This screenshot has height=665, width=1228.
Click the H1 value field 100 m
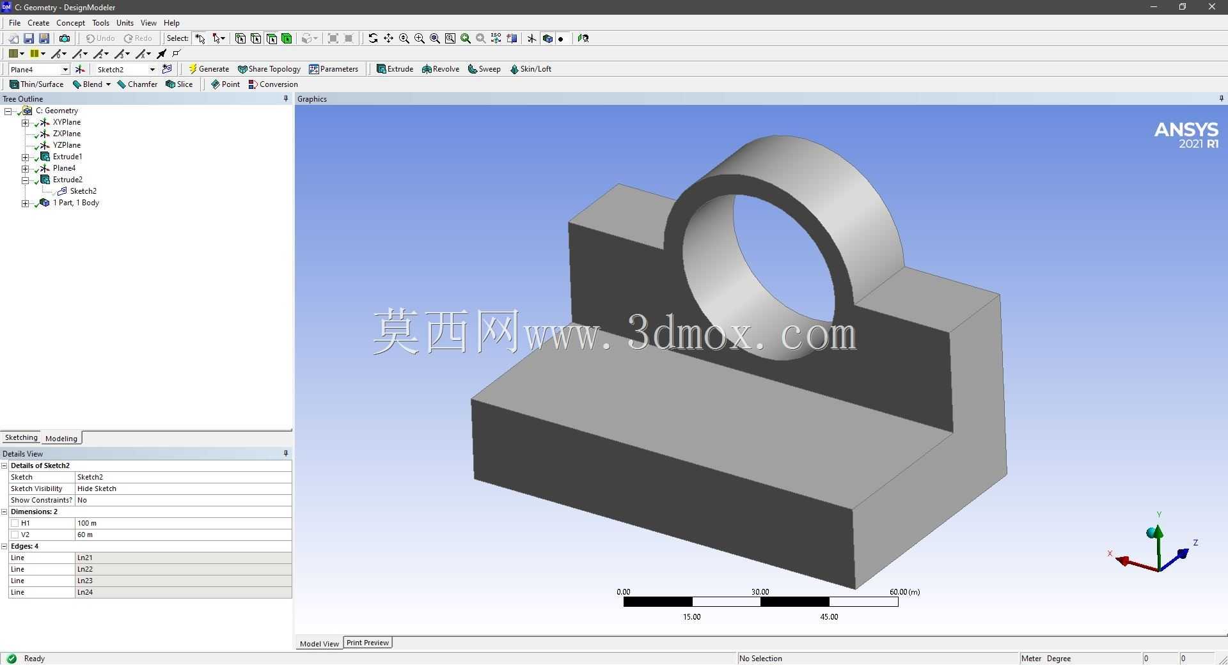pos(184,523)
